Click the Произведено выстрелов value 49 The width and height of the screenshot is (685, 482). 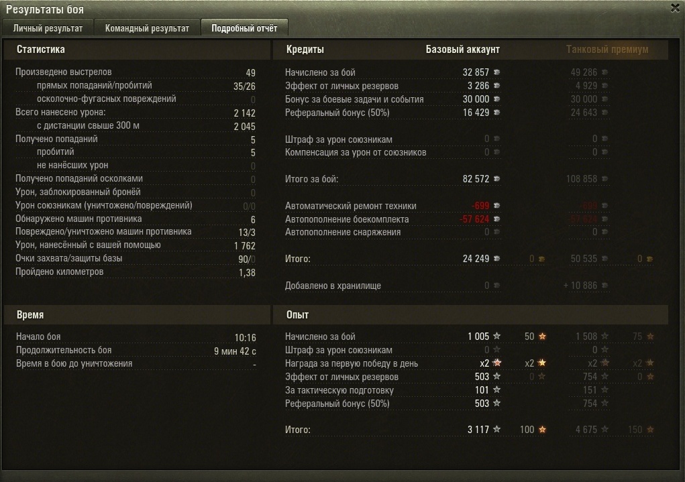point(250,73)
